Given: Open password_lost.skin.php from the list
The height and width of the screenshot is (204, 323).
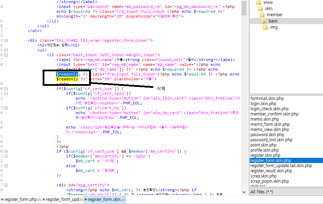Looking at the screenshot, I should (271, 140).
